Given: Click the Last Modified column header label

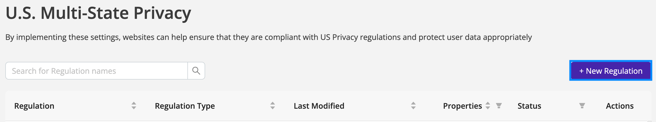Looking at the screenshot, I should [x=319, y=106].
